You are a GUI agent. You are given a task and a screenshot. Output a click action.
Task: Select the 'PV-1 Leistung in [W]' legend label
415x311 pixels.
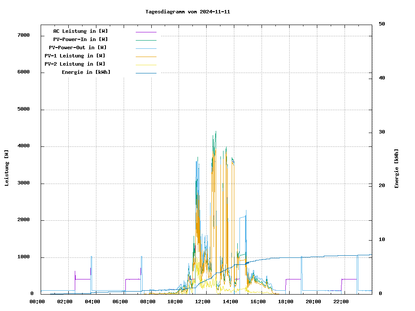(x=75, y=56)
